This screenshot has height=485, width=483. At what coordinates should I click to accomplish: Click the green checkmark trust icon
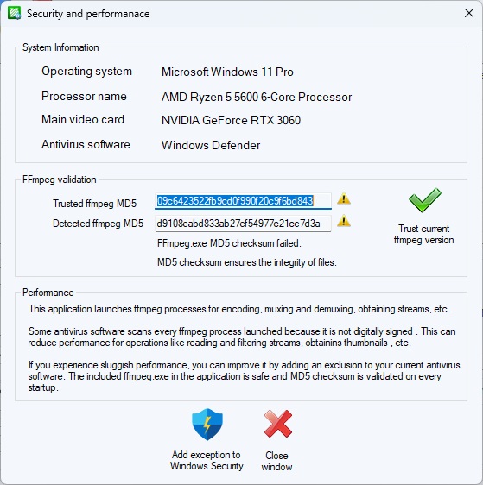pyautogui.click(x=425, y=200)
